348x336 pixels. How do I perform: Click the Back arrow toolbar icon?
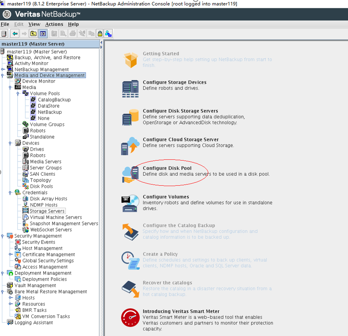[15, 34]
